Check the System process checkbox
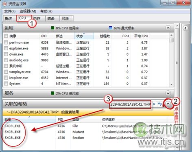This screenshot has height=152, width=192. pos(6,83)
